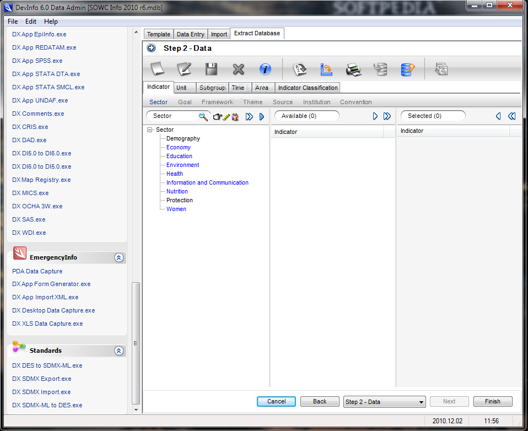
Task: Click the colorful figures icon beside ruler
Action: point(235,117)
